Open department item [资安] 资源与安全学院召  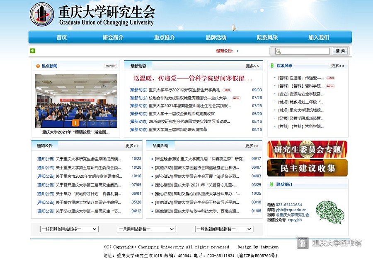(301, 94)
